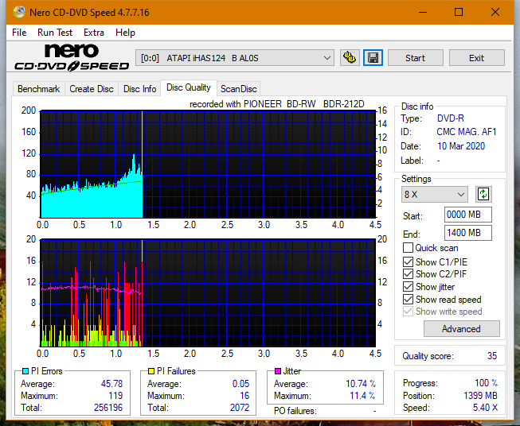Click the Quality score value 35
This screenshot has width=520, height=426.
[x=492, y=356]
